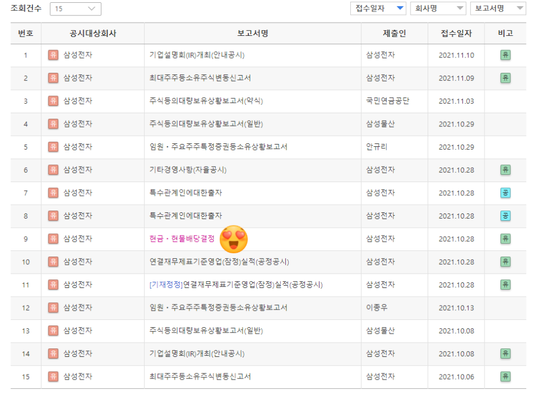Click the red 유 icon in row 2
533x395 pixels.
(x=53, y=78)
